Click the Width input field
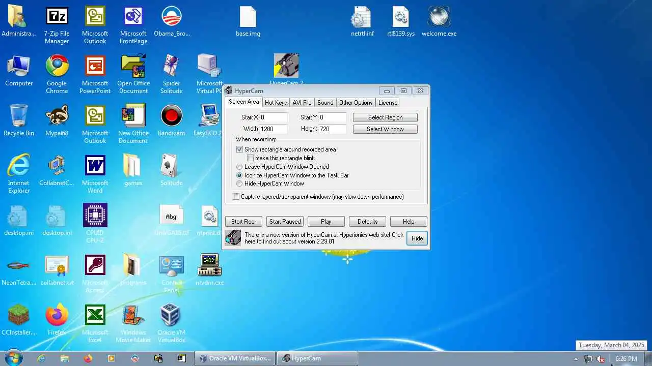 pyautogui.click(x=274, y=129)
